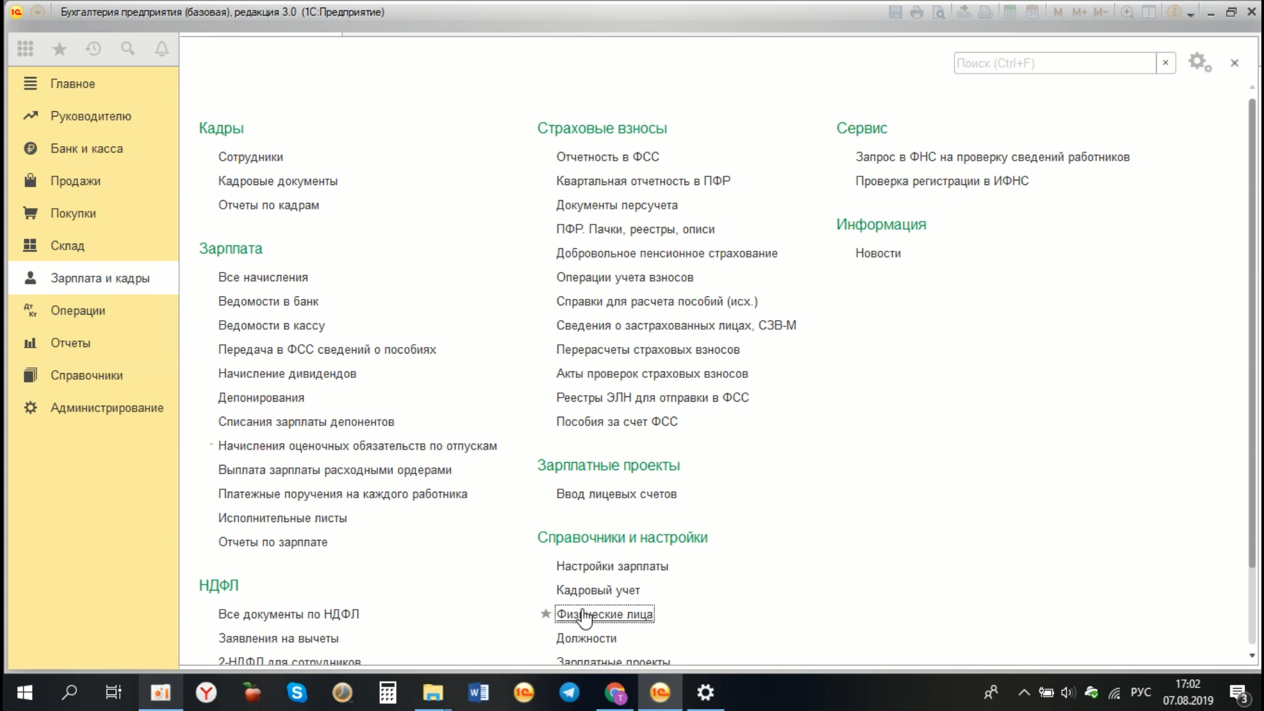The width and height of the screenshot is (1264, 711).
Task: Click the Главное menu item
Action: (x=74, y=84)
